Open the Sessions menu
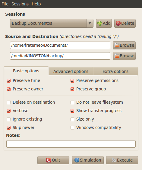The height and width of the screenshot is (170, 142). tap(20, 4)
